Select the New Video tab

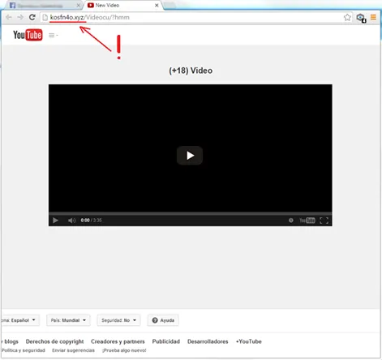[x=123, y=5]
